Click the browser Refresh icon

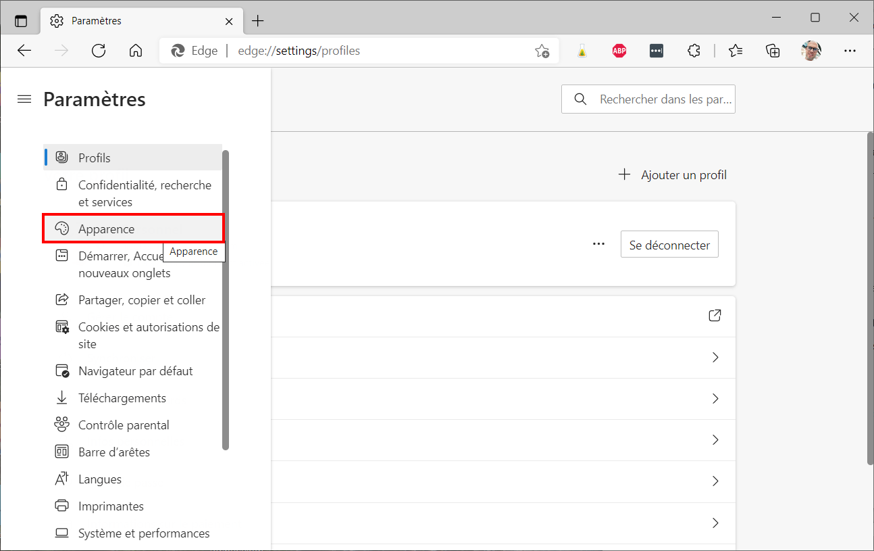pyautogui.click(x=99, y=51)
